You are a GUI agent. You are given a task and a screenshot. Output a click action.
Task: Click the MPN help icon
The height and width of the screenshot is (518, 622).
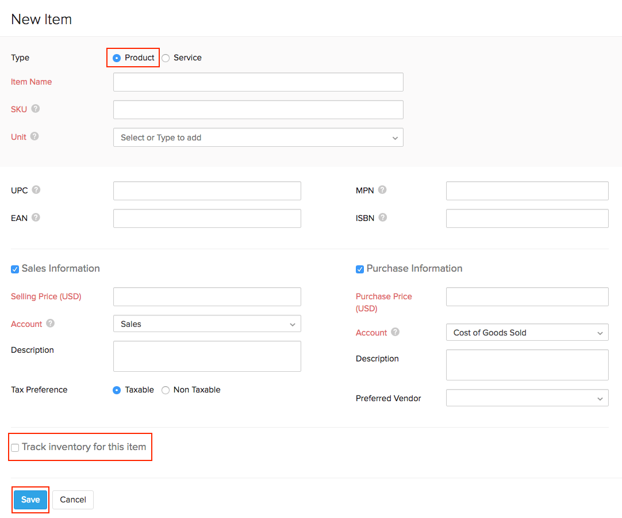[x=382, y=190]
